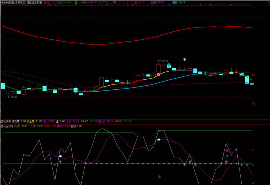Viewport: 270px width, 185px height.
Task: Click the leftmost diamond icon in the oscillator panel
Action: (x=60, y=156)
